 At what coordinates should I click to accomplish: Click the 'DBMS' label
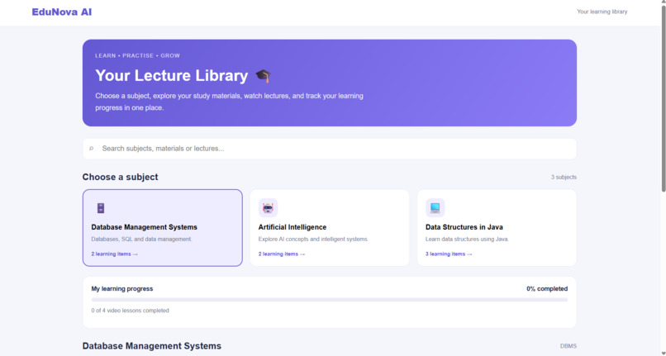click(568, 346)
